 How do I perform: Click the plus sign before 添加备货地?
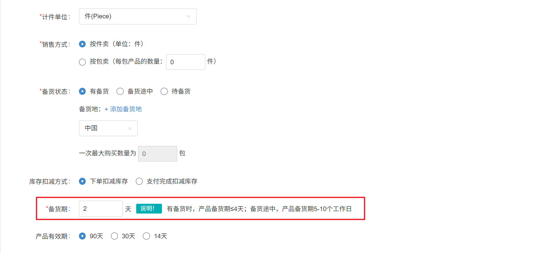106,109
